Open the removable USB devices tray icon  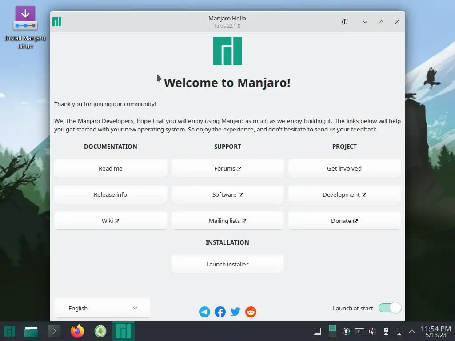[386, 331]
